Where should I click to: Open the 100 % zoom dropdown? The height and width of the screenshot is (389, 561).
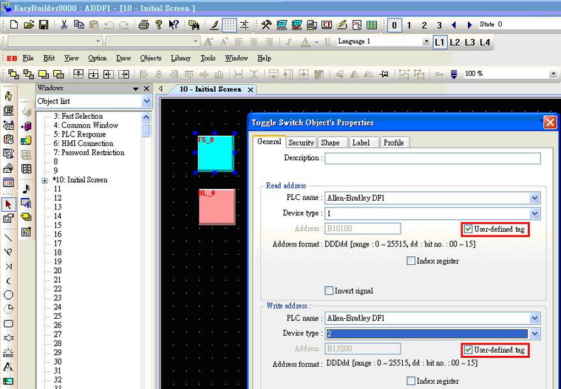click(x=553, y=74)
